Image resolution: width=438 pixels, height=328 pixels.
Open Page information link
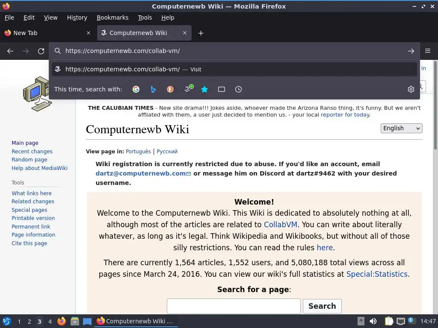click(x=33, y=234)
